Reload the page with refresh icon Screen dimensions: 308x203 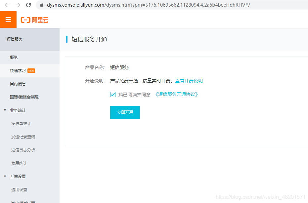(28, 5)
